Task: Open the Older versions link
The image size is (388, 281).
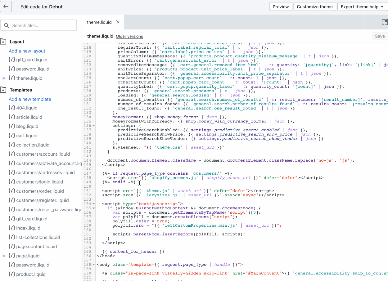Action: point(129,37)
